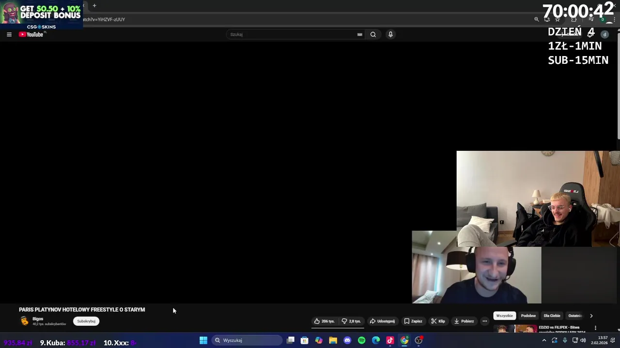The height and width of the screenshot is (348, 620).
Task: Open TikTok app from taskbar
Action: [x=390, y=340]
